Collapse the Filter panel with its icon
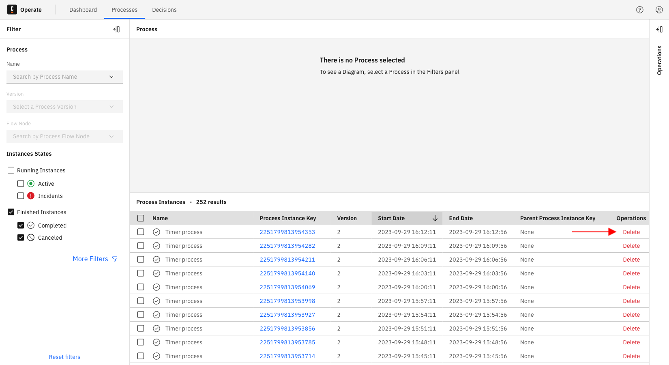Image resolution: width=669 pixels, height=365 pixels. coord(117,29)
